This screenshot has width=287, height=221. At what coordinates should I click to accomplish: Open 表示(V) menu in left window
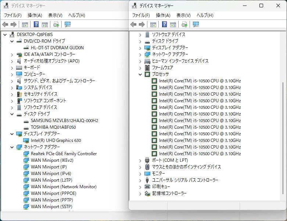click(55, 15)
